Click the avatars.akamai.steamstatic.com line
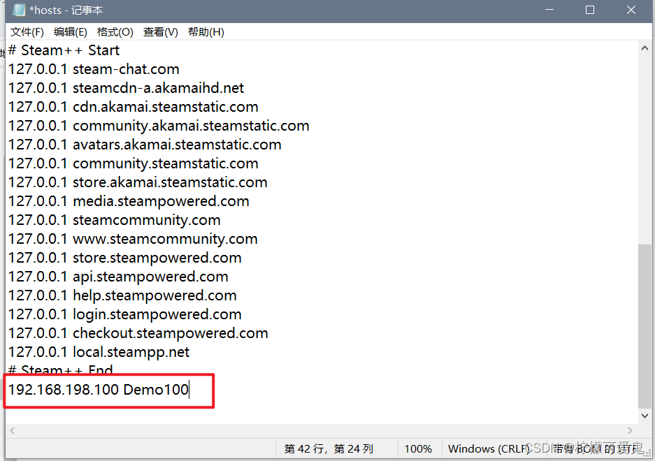The height and width of the screenshot is (461, 655). [145, 145]
